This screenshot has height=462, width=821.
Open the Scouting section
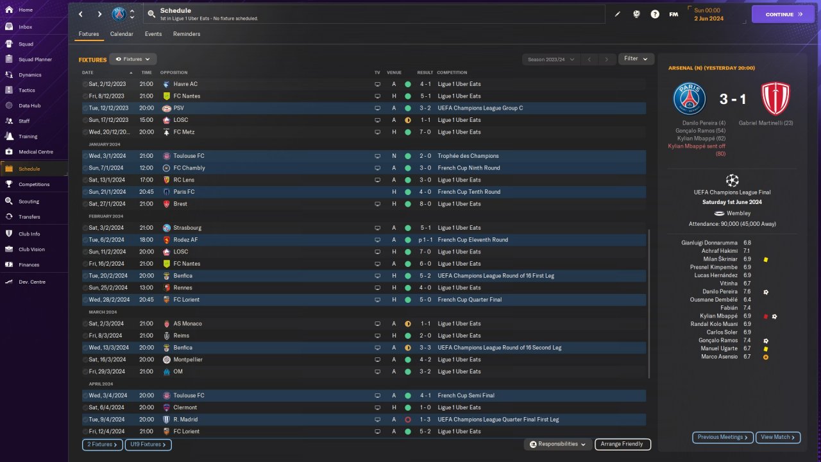point(29,201)
